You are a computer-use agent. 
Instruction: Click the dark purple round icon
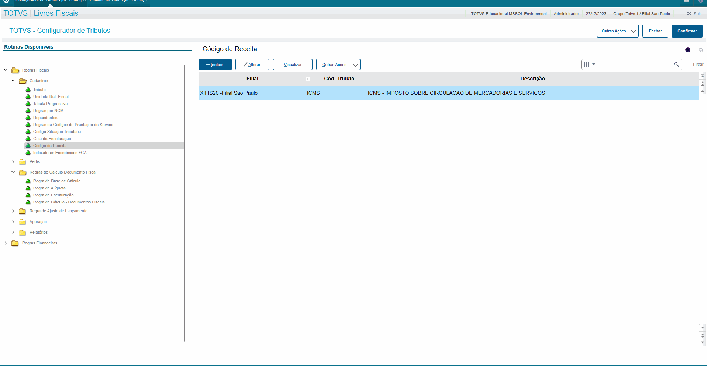(x=688, y=50)
